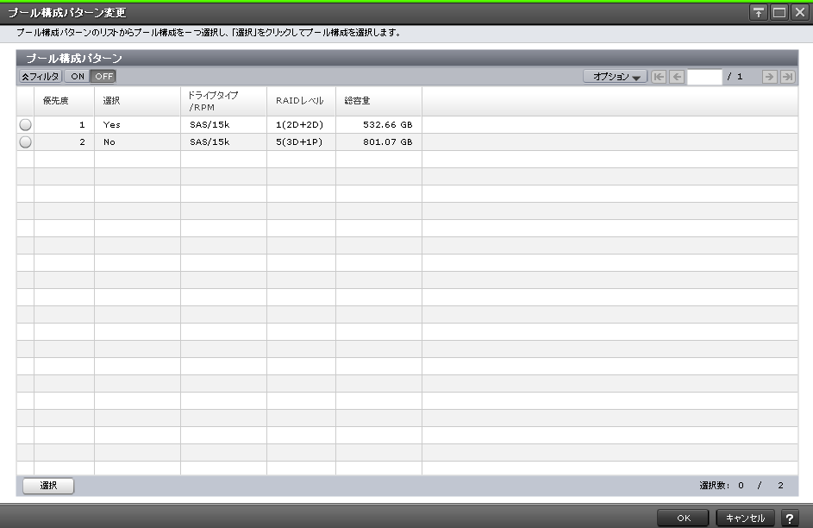
Task: Sort by 選択 column header
Action: 137,101
